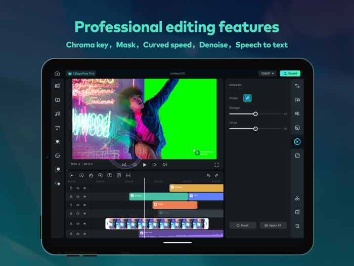This screenshot has width=354, height=266.
Task: Open the music notes panel
Action: pos(57,114)
